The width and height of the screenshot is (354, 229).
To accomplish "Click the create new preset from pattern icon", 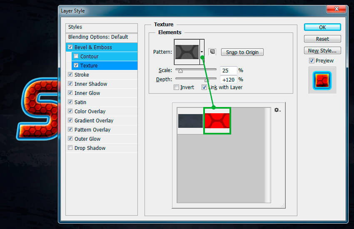I will [x=212, y=52].
